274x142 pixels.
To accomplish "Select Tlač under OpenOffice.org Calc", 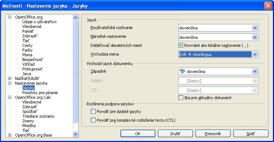I will coord(26,130).
